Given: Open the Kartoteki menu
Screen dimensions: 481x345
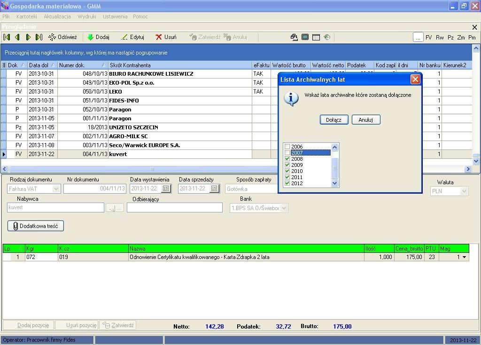Looking at the screenshot, I should [26, 16].
